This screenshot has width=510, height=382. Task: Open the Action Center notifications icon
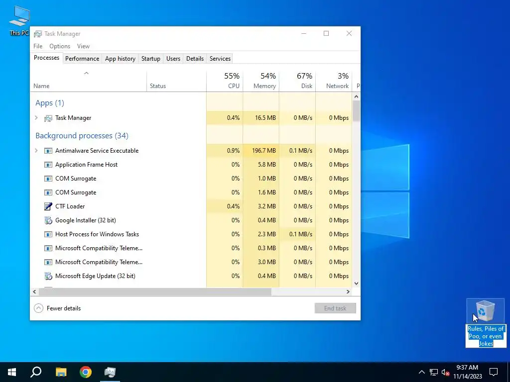click(x=494, y=372)
